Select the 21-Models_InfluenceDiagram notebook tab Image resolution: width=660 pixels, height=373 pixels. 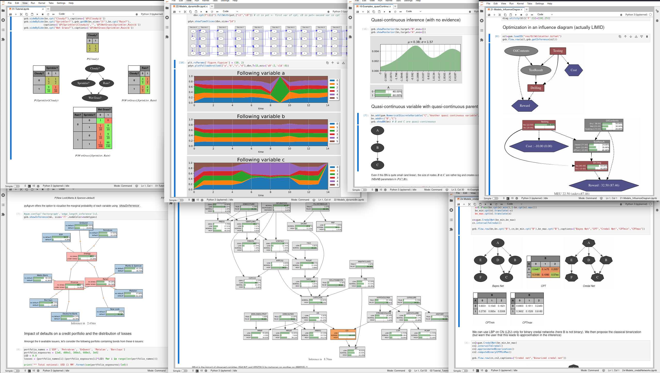tap(505, 10)
